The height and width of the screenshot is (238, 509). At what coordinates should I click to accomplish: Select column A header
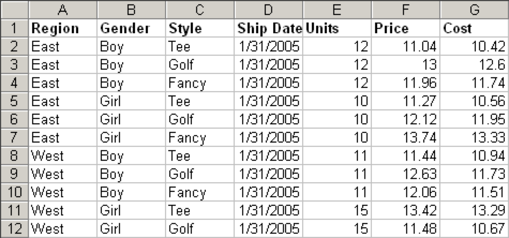click(x=63, y=10)
